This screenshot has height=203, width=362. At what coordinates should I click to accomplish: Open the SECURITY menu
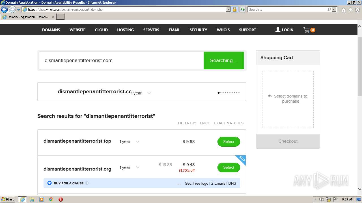click(198, 30)
